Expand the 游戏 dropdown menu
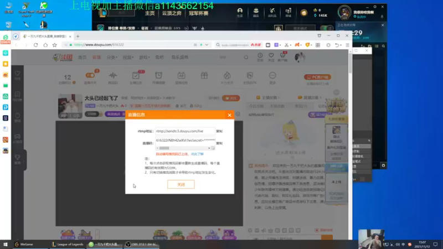This screenshot has height=249, width=443. coord(144,58)
